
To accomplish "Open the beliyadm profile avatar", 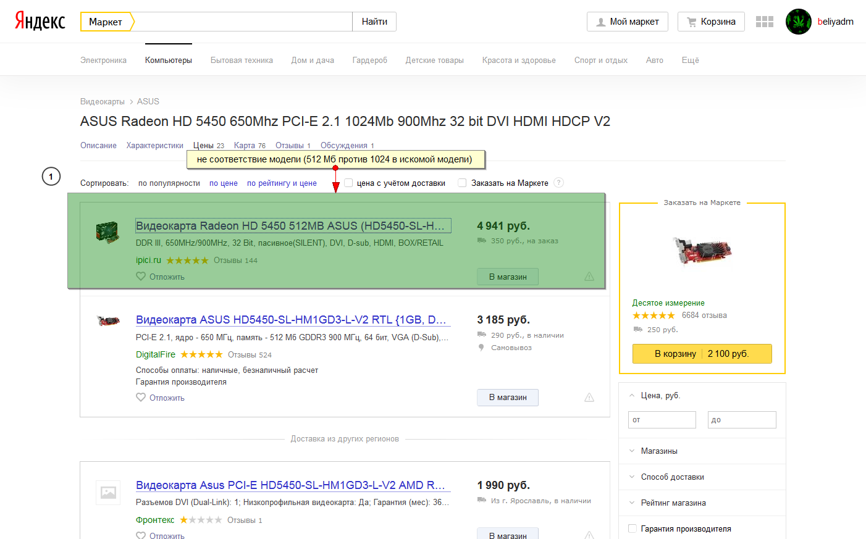I will coord(799,22).
